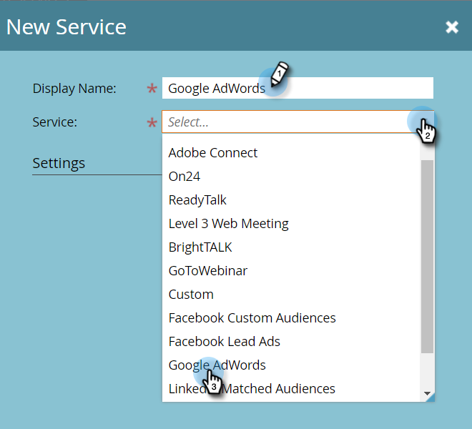Select Google AdWords in the list
The image size is (472, 429).
291,365
